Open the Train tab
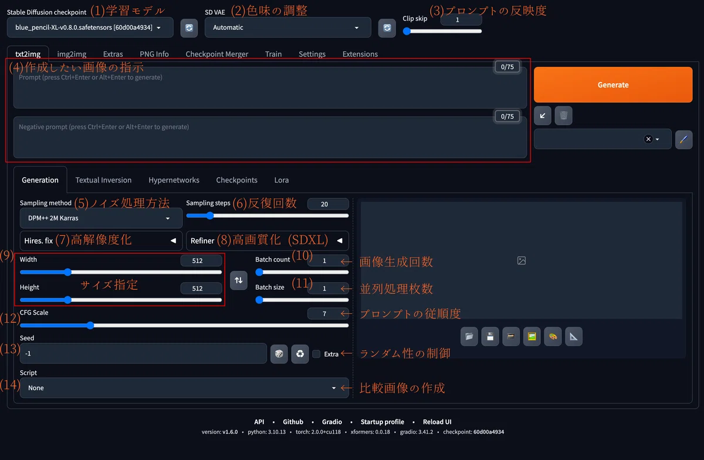704x460 pixels. [273, 54]
